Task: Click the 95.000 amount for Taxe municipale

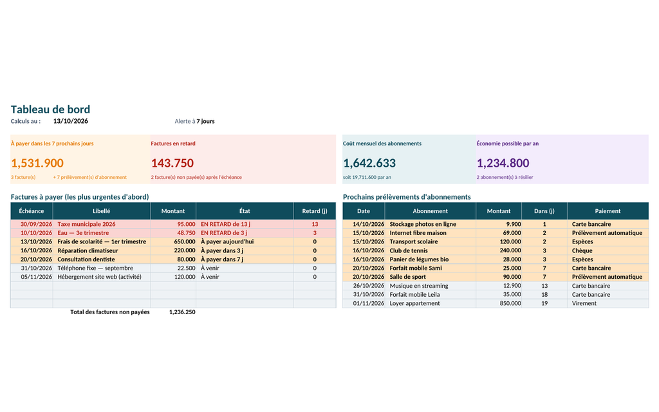Action: [173, 224]
